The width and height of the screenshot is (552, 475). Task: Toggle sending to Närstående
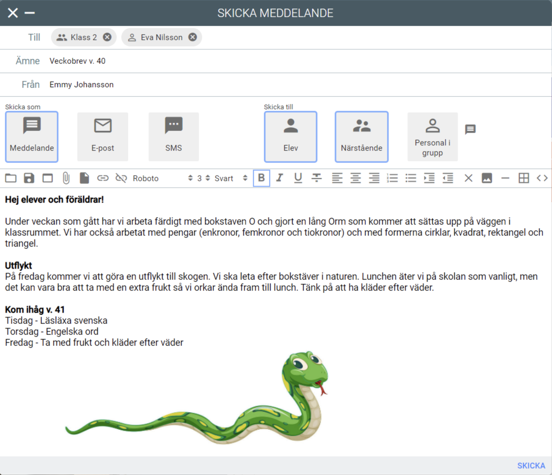tap(361, 137)
